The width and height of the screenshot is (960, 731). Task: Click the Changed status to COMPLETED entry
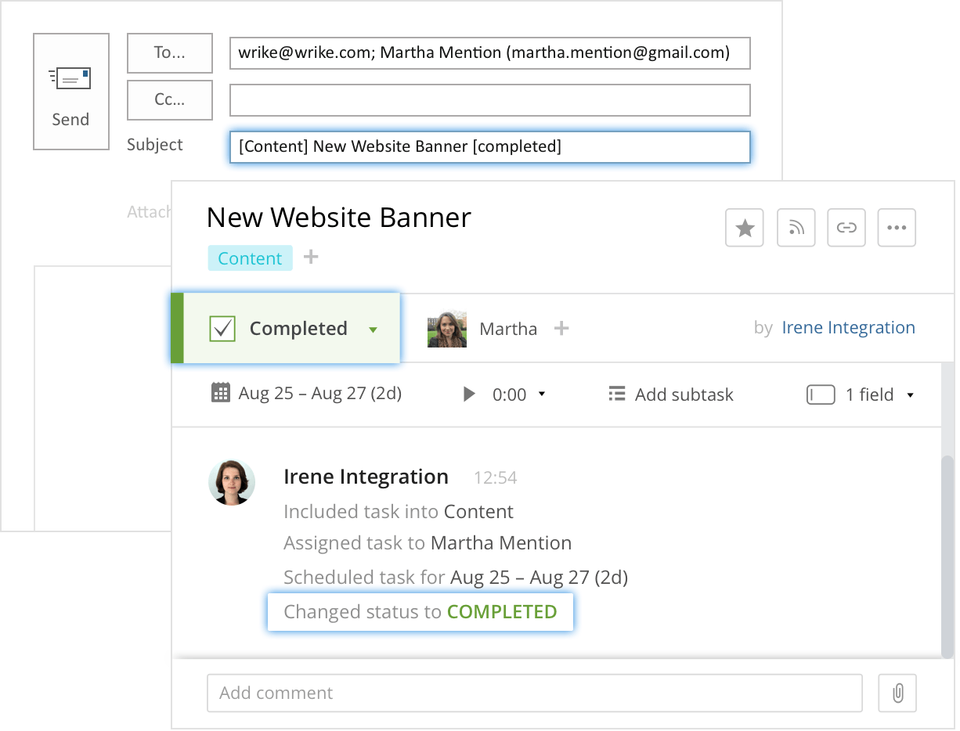(420, 612)
